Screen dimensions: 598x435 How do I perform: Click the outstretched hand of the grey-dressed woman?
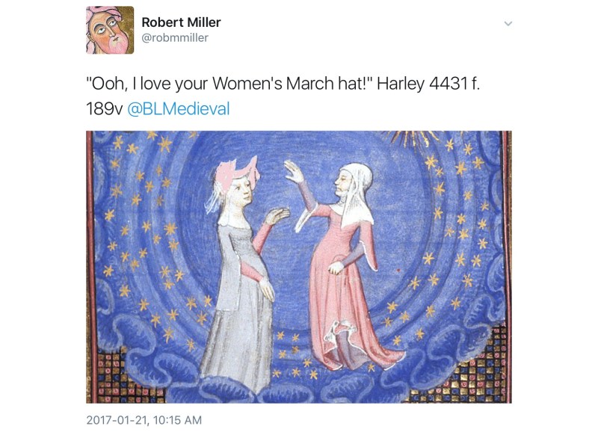[x=277, y=216]
